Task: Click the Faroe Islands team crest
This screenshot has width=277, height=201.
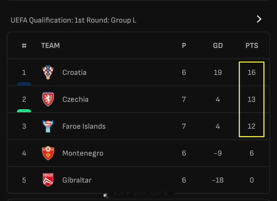Action: (48, 126)
